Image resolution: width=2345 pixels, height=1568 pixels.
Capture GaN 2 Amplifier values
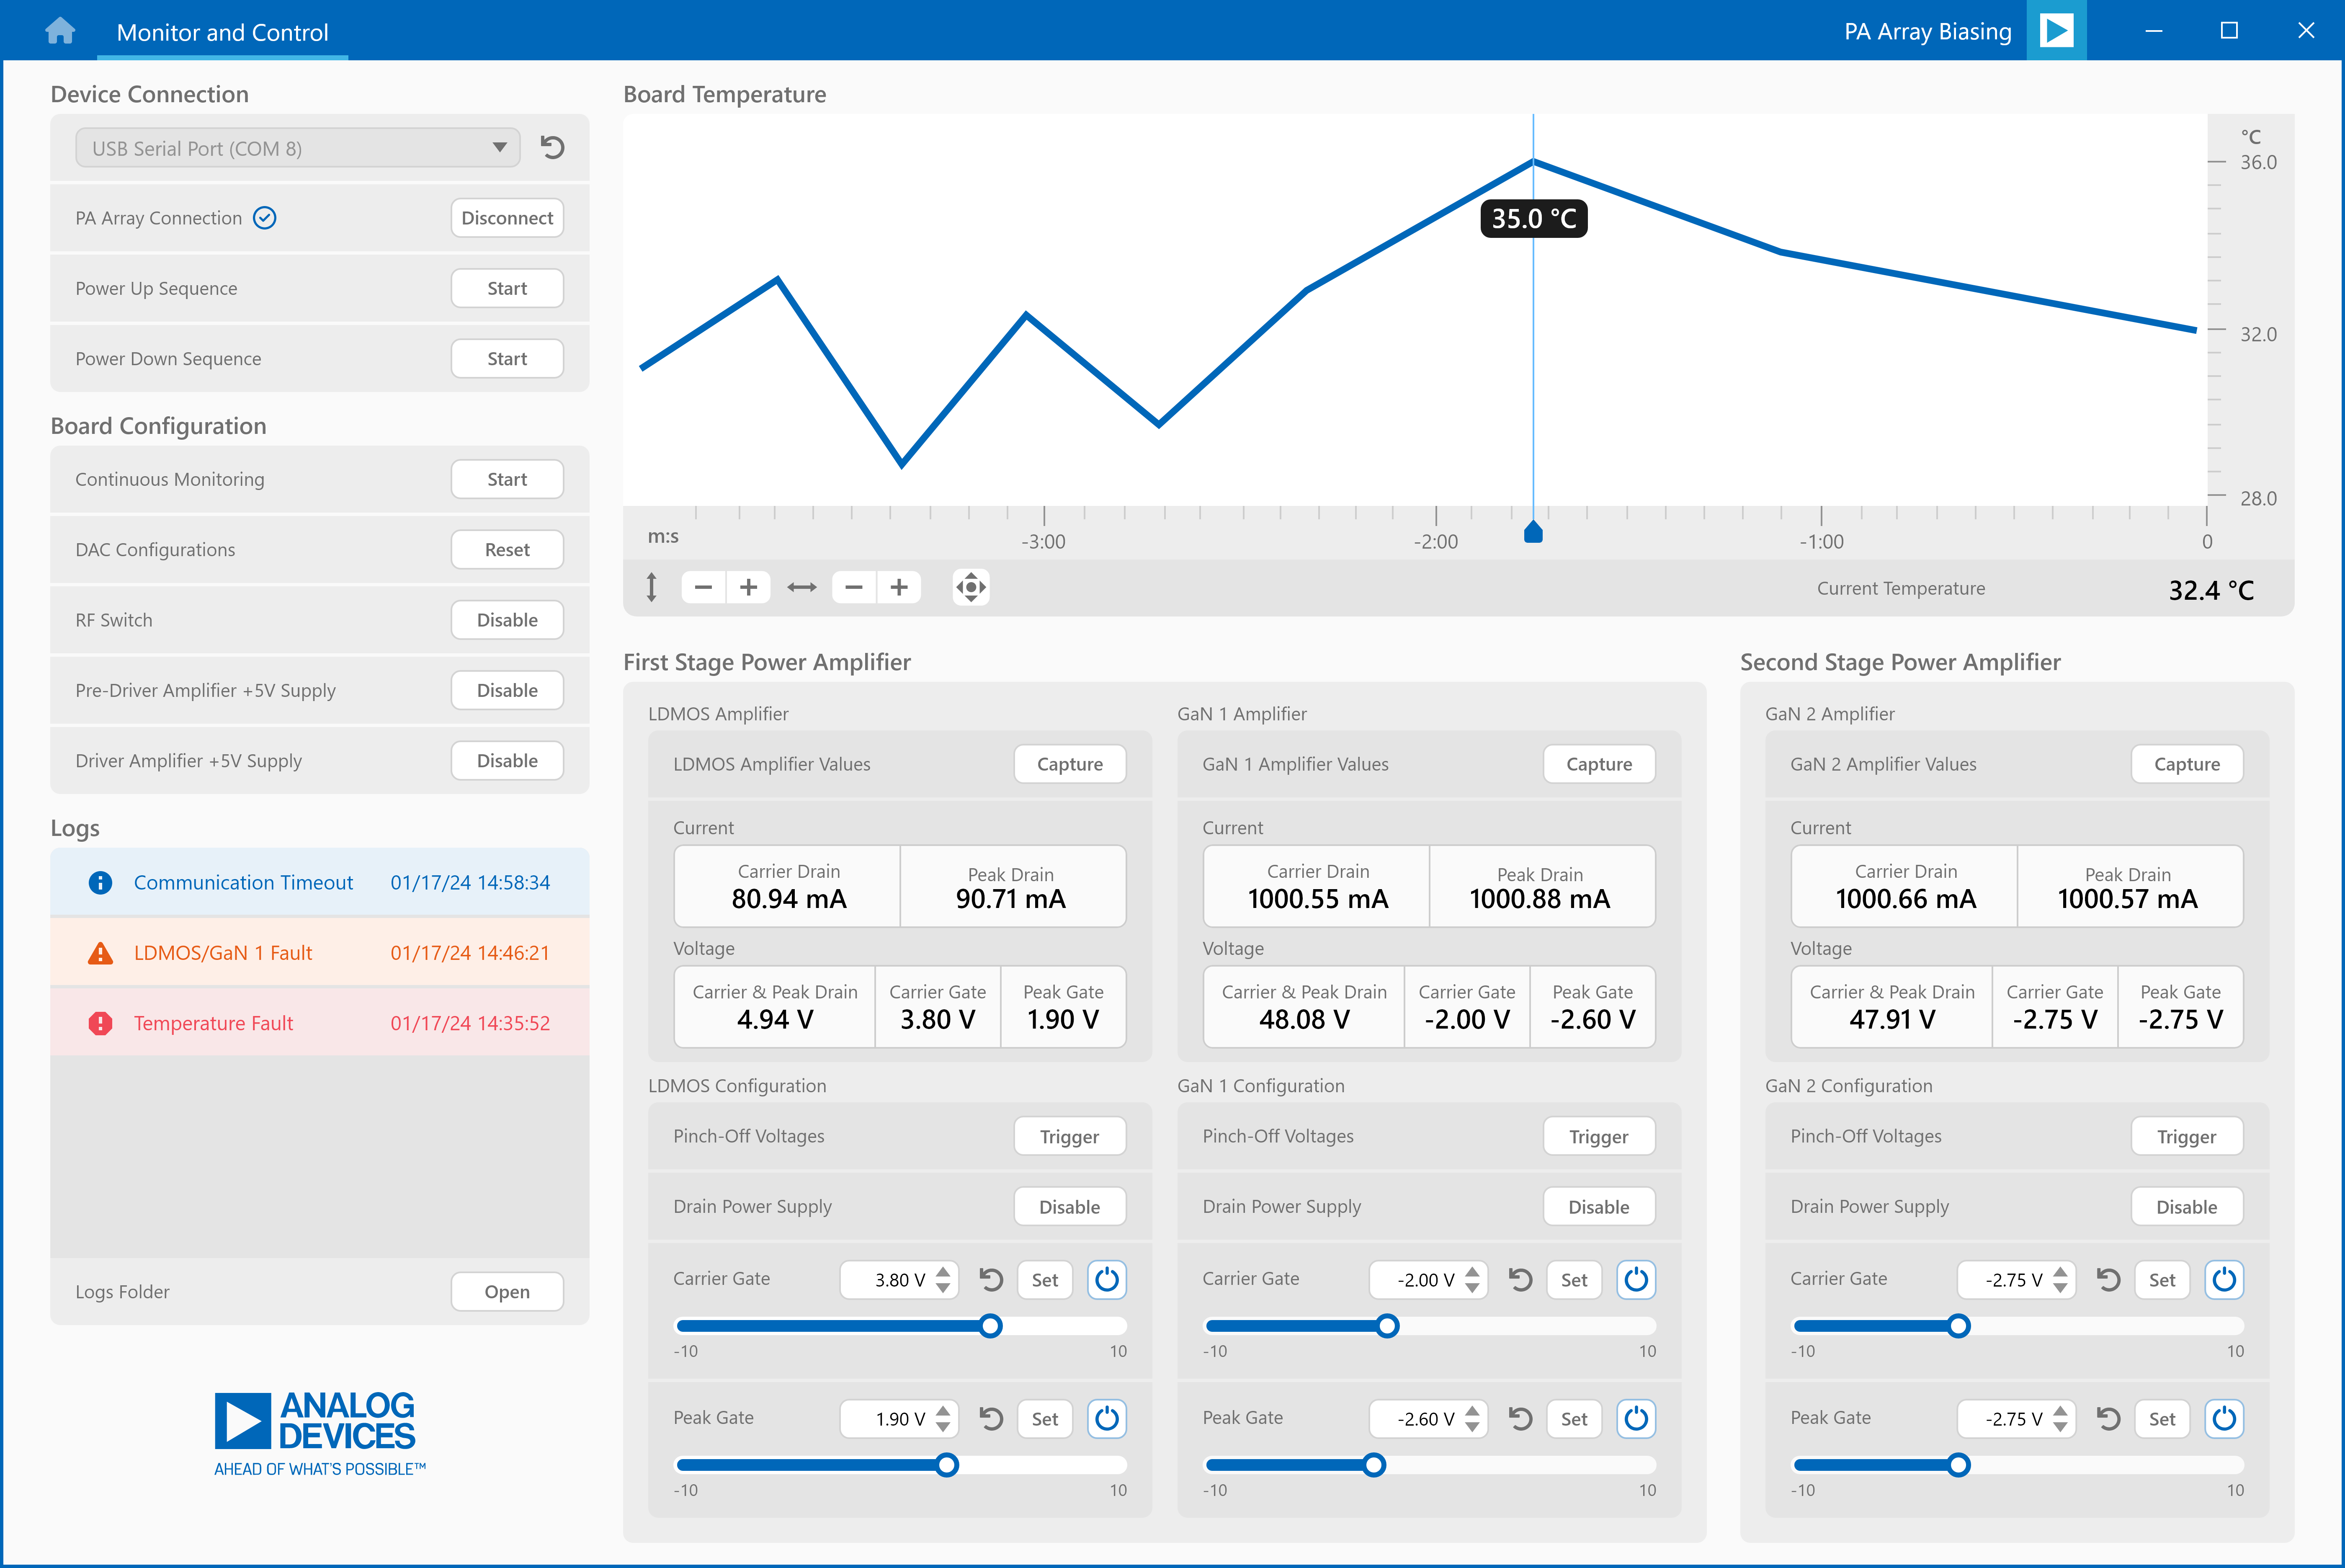pos(2187,763)
